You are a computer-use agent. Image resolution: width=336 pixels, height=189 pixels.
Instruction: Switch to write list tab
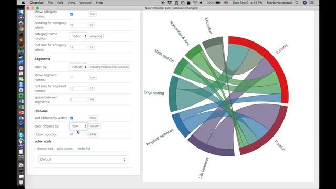point(83,148)
